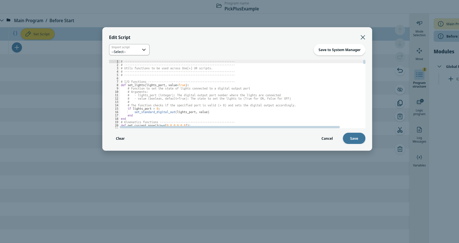Open the Variables tab
This screenshot has height=243, width=459.
click(x=419, y=161)
